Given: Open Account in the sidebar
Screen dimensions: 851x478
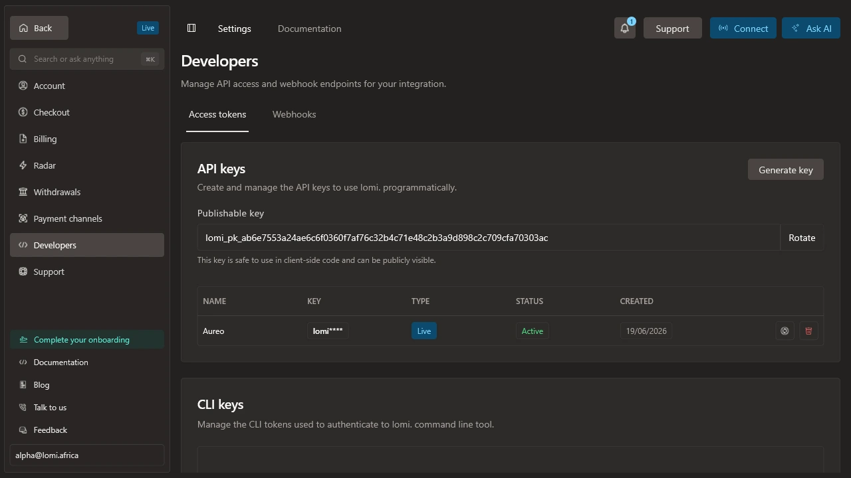Looking at the screenshot, I should click(x=87, y=86).
